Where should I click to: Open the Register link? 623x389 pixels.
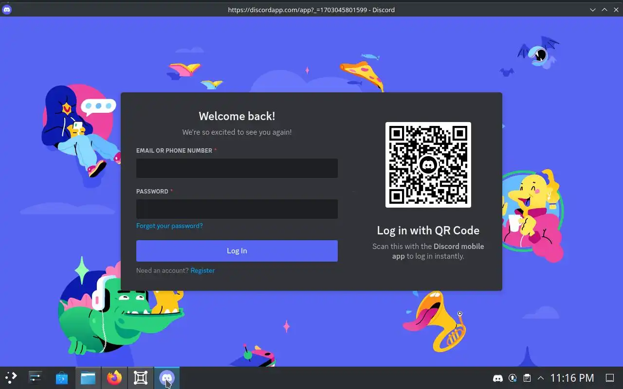tap(202, 270)
